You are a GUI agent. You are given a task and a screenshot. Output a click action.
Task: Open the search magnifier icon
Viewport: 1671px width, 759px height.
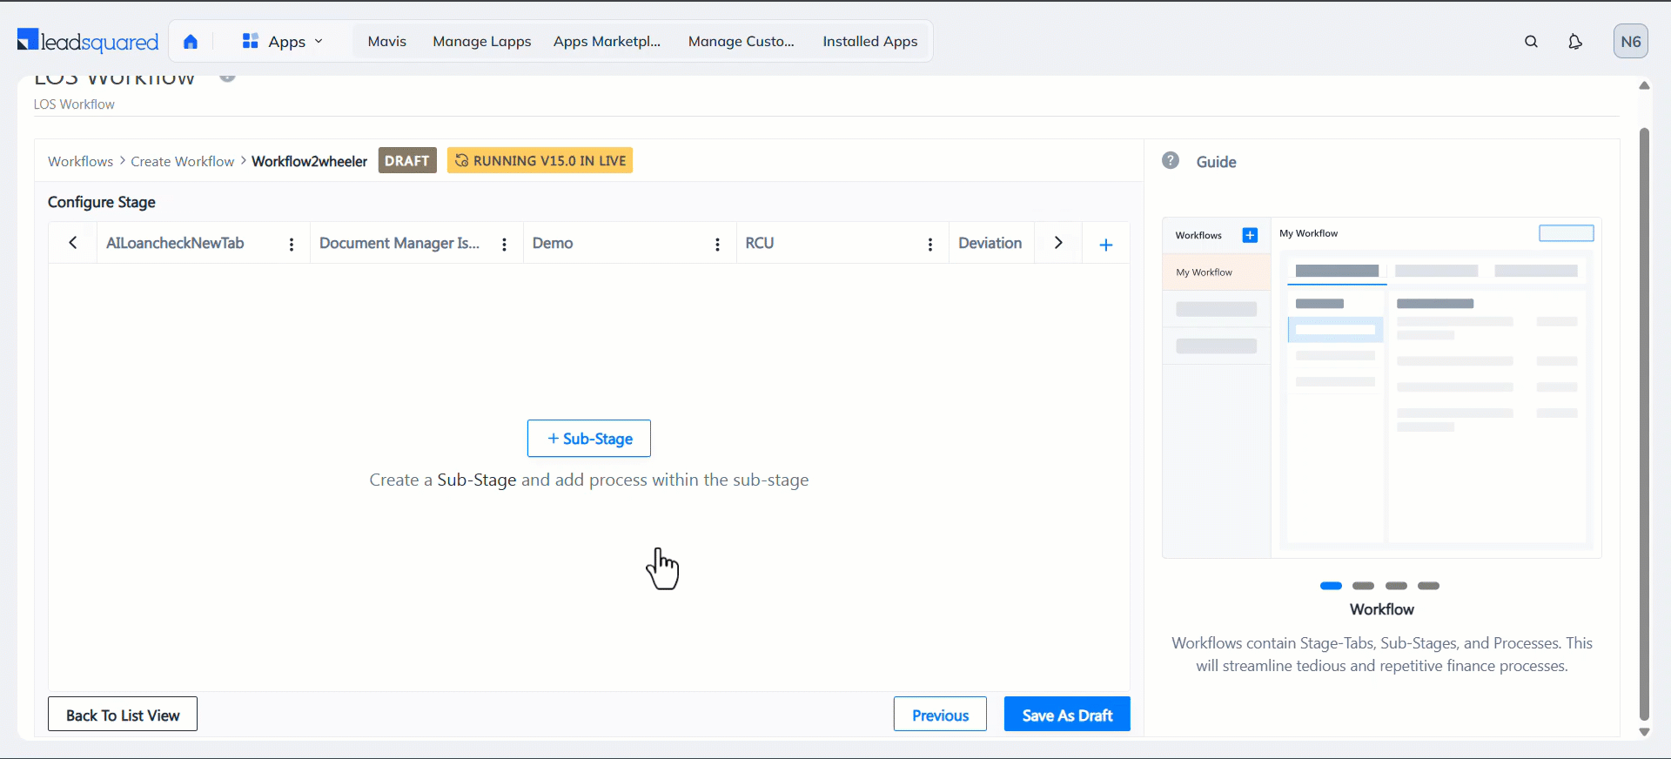[x=1531, y=42]
